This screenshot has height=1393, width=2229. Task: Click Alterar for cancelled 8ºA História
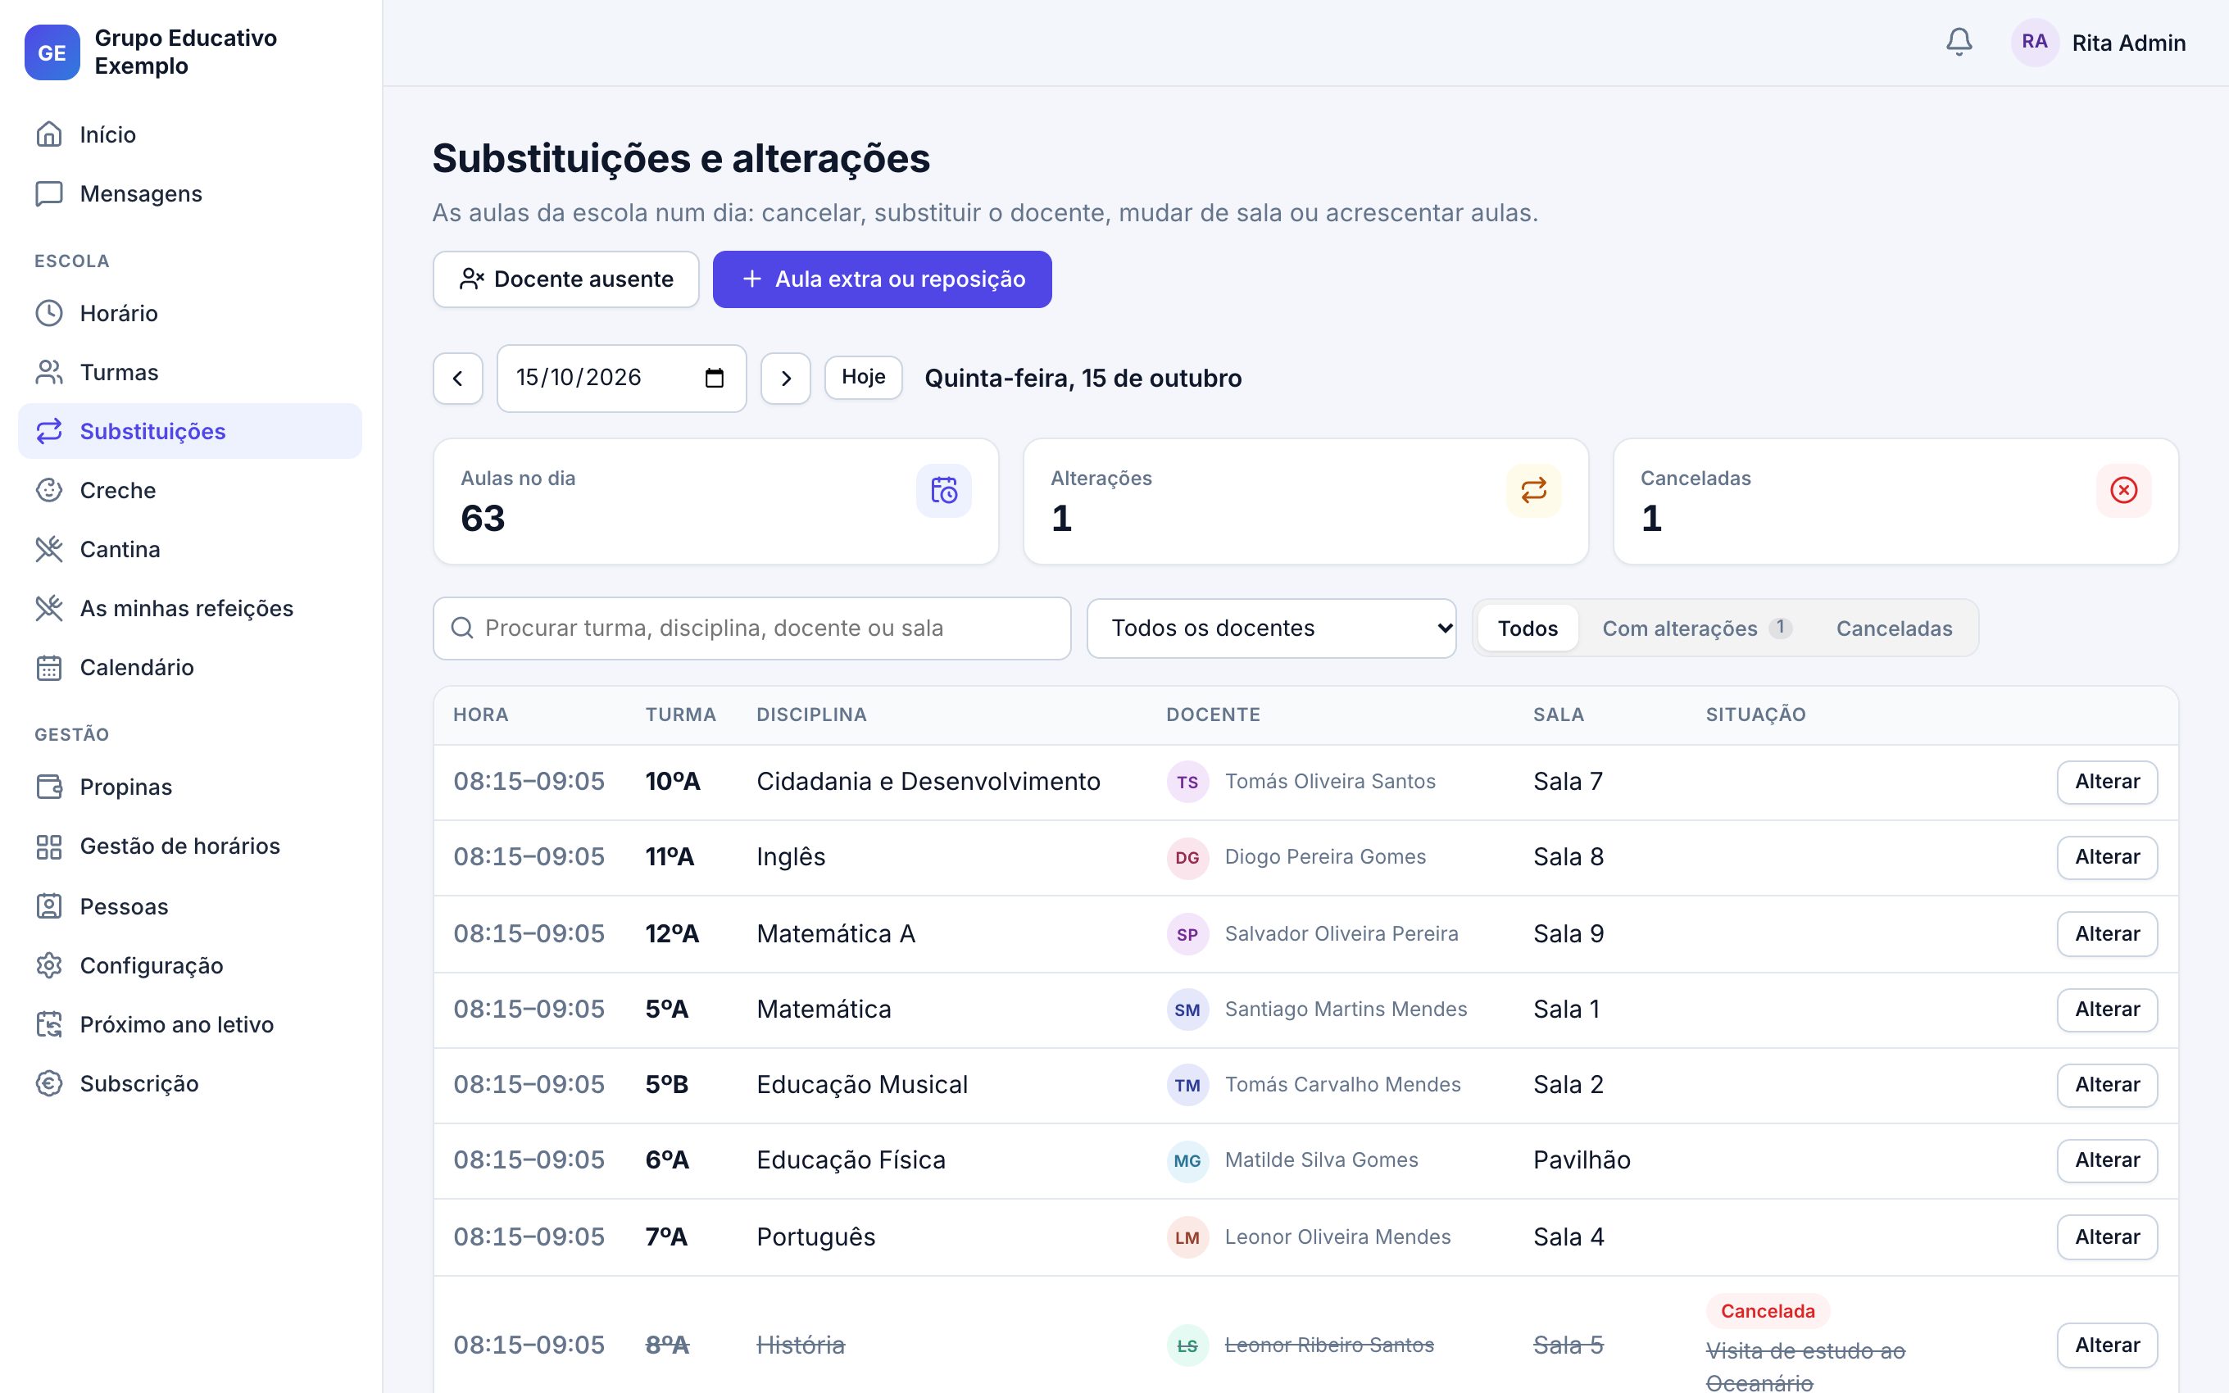coord(2107,1346)
